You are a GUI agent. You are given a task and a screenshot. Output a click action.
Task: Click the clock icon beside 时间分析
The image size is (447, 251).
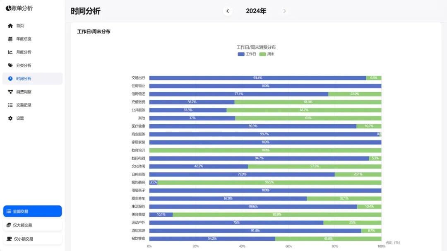(x=10, y=78)
